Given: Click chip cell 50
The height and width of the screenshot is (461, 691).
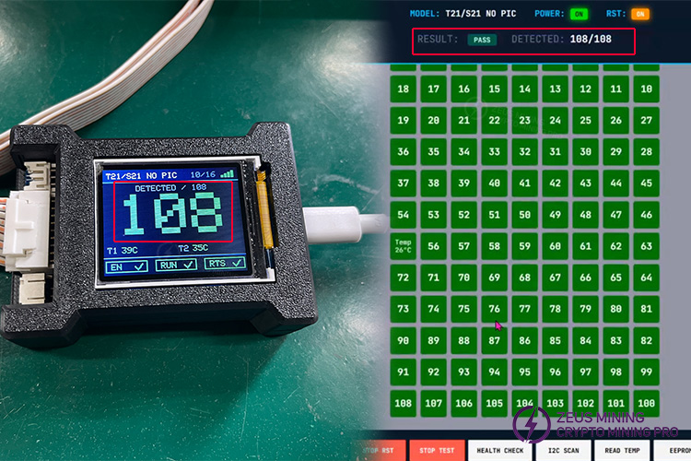Looking at the screenshot, I should (x=524, y=215).
